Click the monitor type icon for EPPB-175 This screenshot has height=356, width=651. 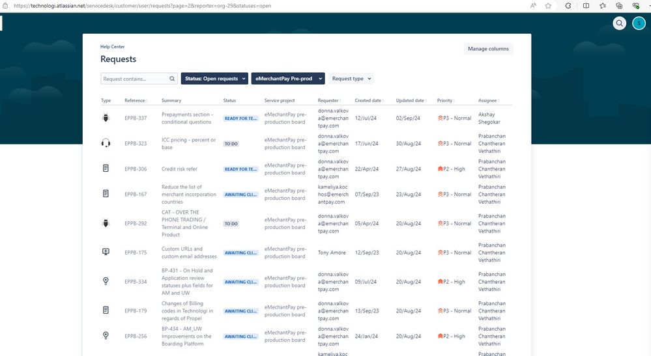[x=106, y=252]
